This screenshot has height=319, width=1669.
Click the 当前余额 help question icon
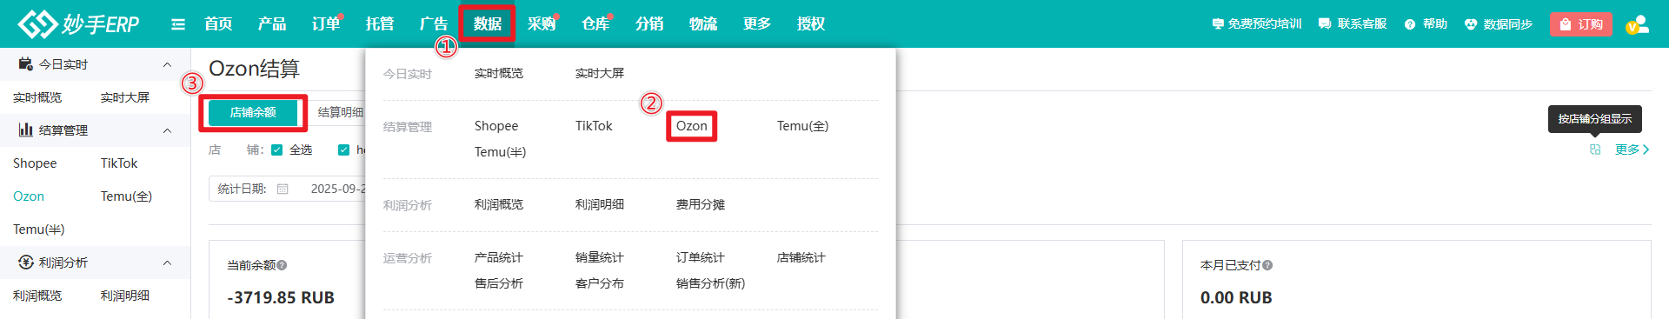coord(282,266)
